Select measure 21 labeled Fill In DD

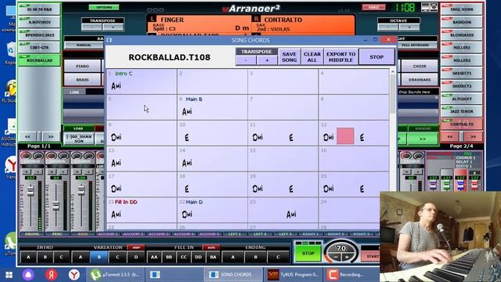tap(141, 210)
